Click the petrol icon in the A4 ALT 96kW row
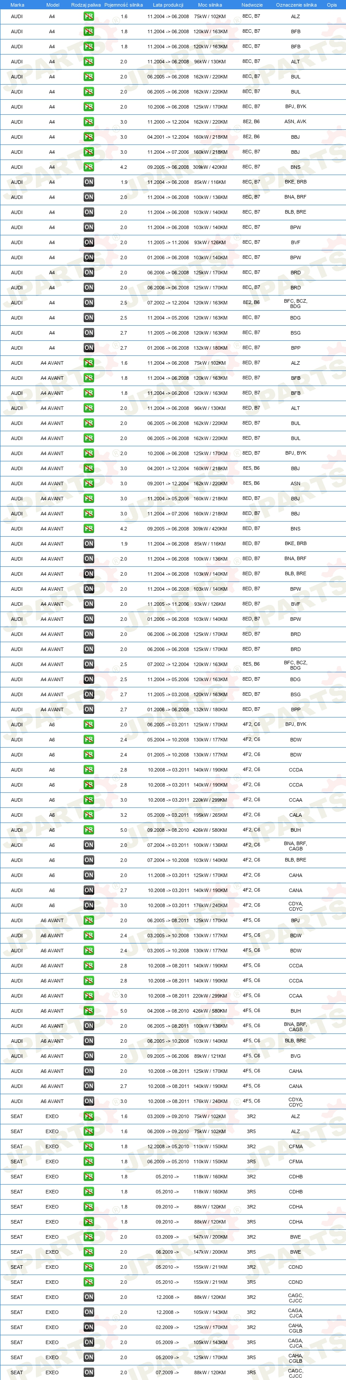346x1380 pixels. click(89, 62)
